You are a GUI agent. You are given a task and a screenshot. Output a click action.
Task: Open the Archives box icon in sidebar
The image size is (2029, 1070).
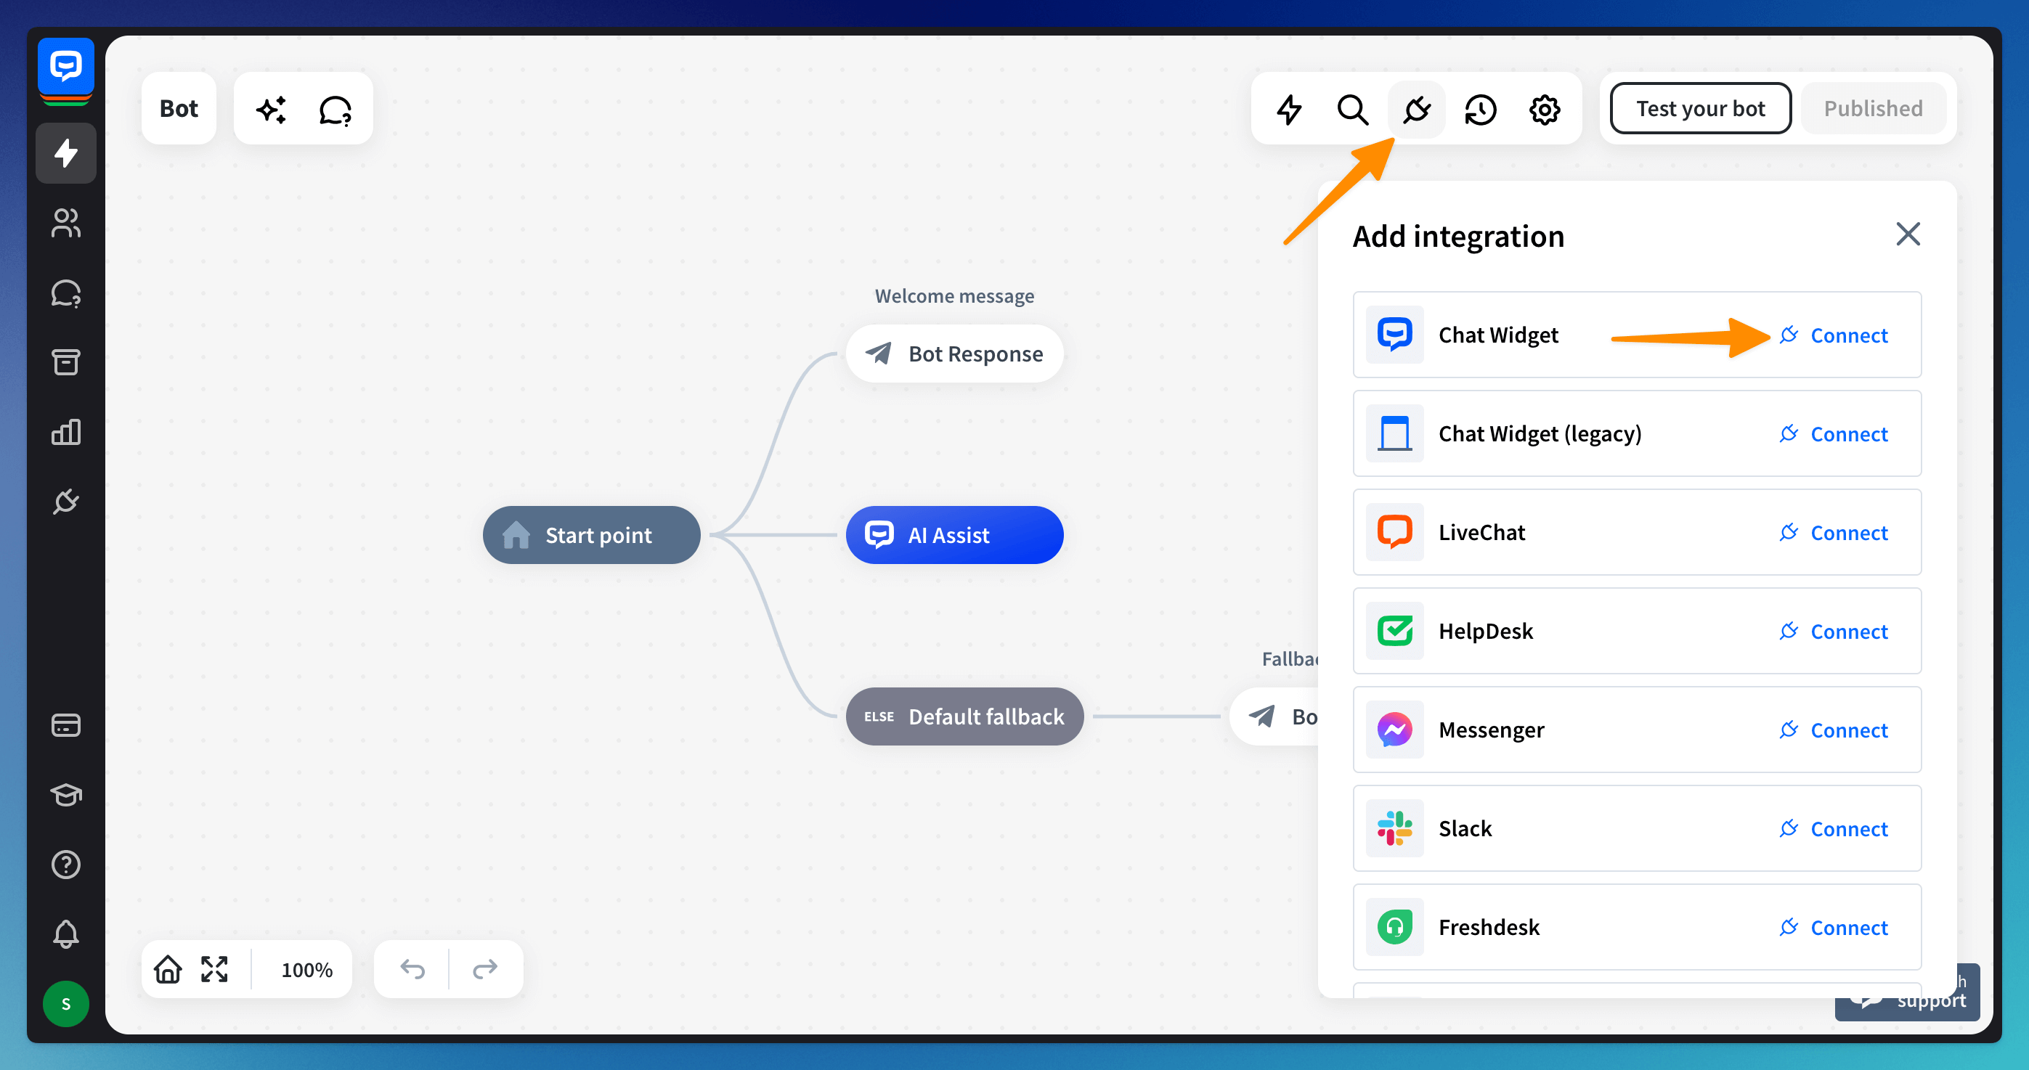tap(65, 362)
